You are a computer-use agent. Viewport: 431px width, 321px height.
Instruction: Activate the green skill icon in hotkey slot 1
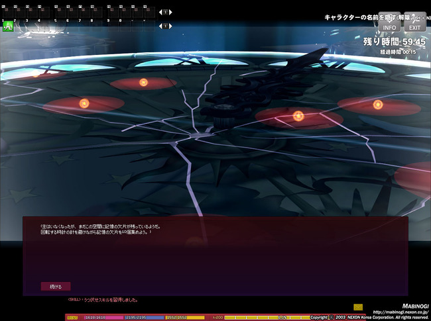pos(8,26)
